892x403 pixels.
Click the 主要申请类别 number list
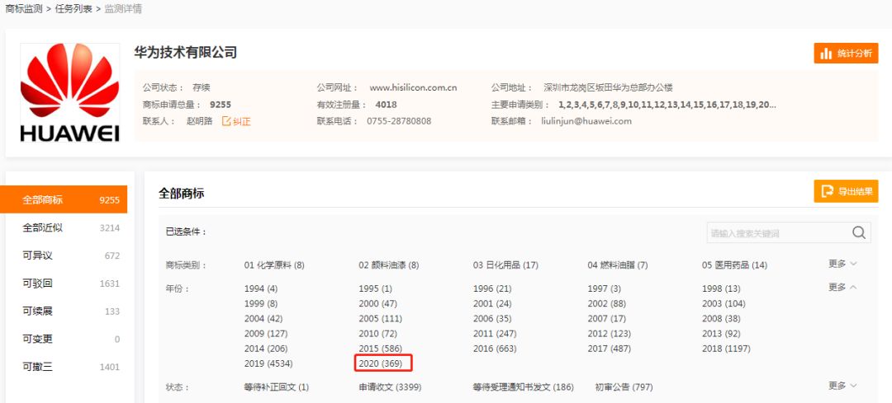[667, 105]
